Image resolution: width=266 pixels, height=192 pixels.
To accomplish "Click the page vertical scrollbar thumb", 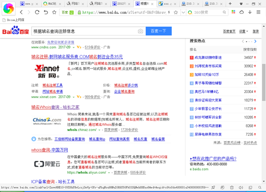I will (264, 82).
